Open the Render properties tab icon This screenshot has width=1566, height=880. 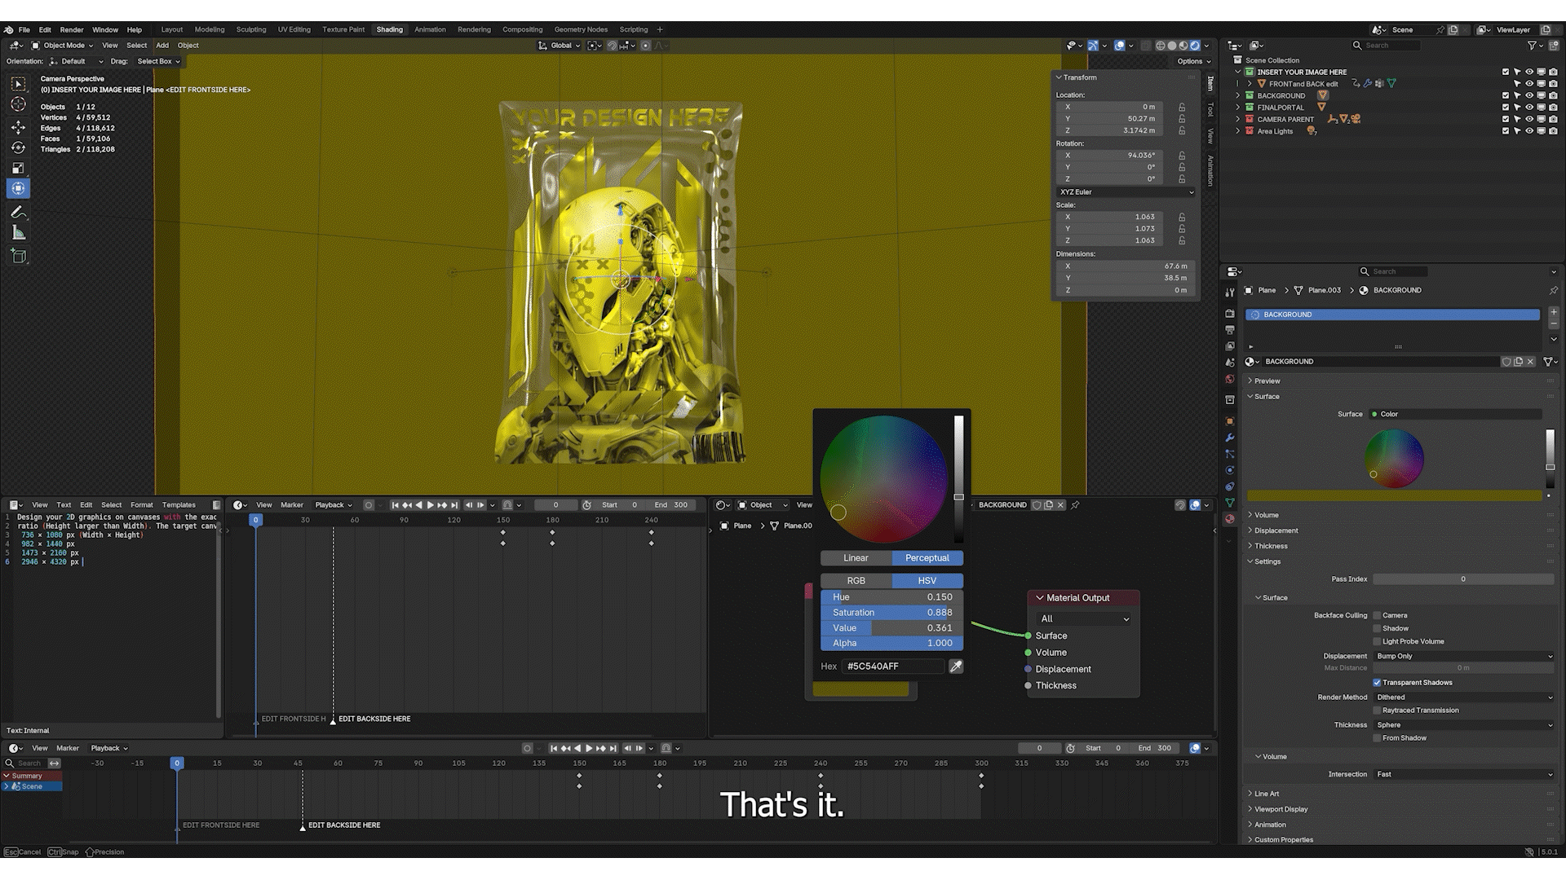coord(1230,314)
